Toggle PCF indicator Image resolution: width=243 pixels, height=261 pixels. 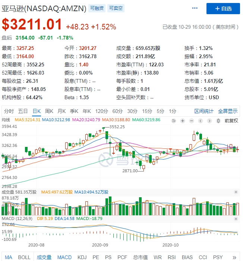122,257
